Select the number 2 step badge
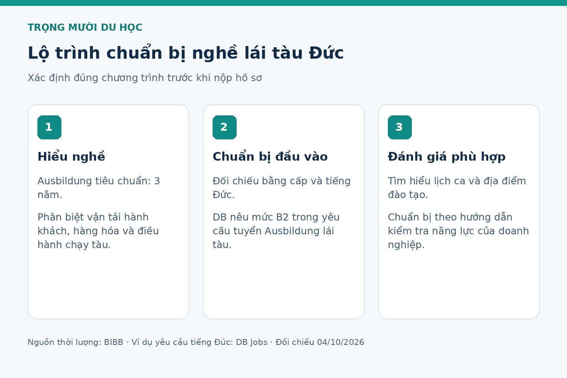This screenshot has width=567, height=378. pos(224,127)
